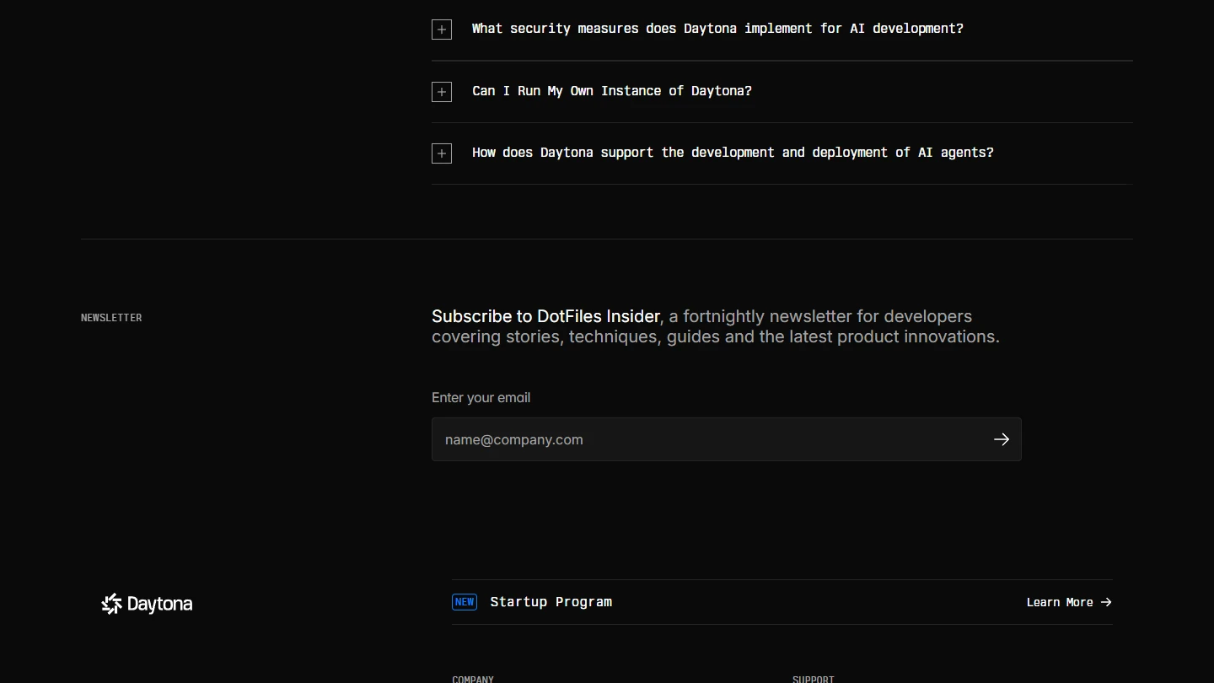Click the newsletter email input field
The image size is (1214, 683).
click(x=708, y=439)
